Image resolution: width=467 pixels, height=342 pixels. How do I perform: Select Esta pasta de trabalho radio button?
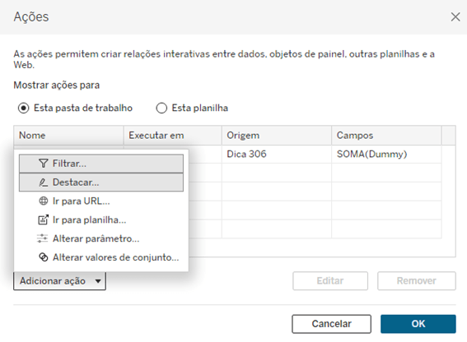point(23,108)
